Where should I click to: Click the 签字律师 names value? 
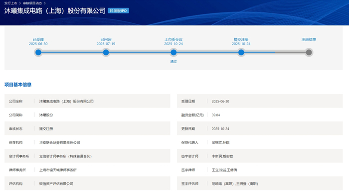click(x=224, y=170)
